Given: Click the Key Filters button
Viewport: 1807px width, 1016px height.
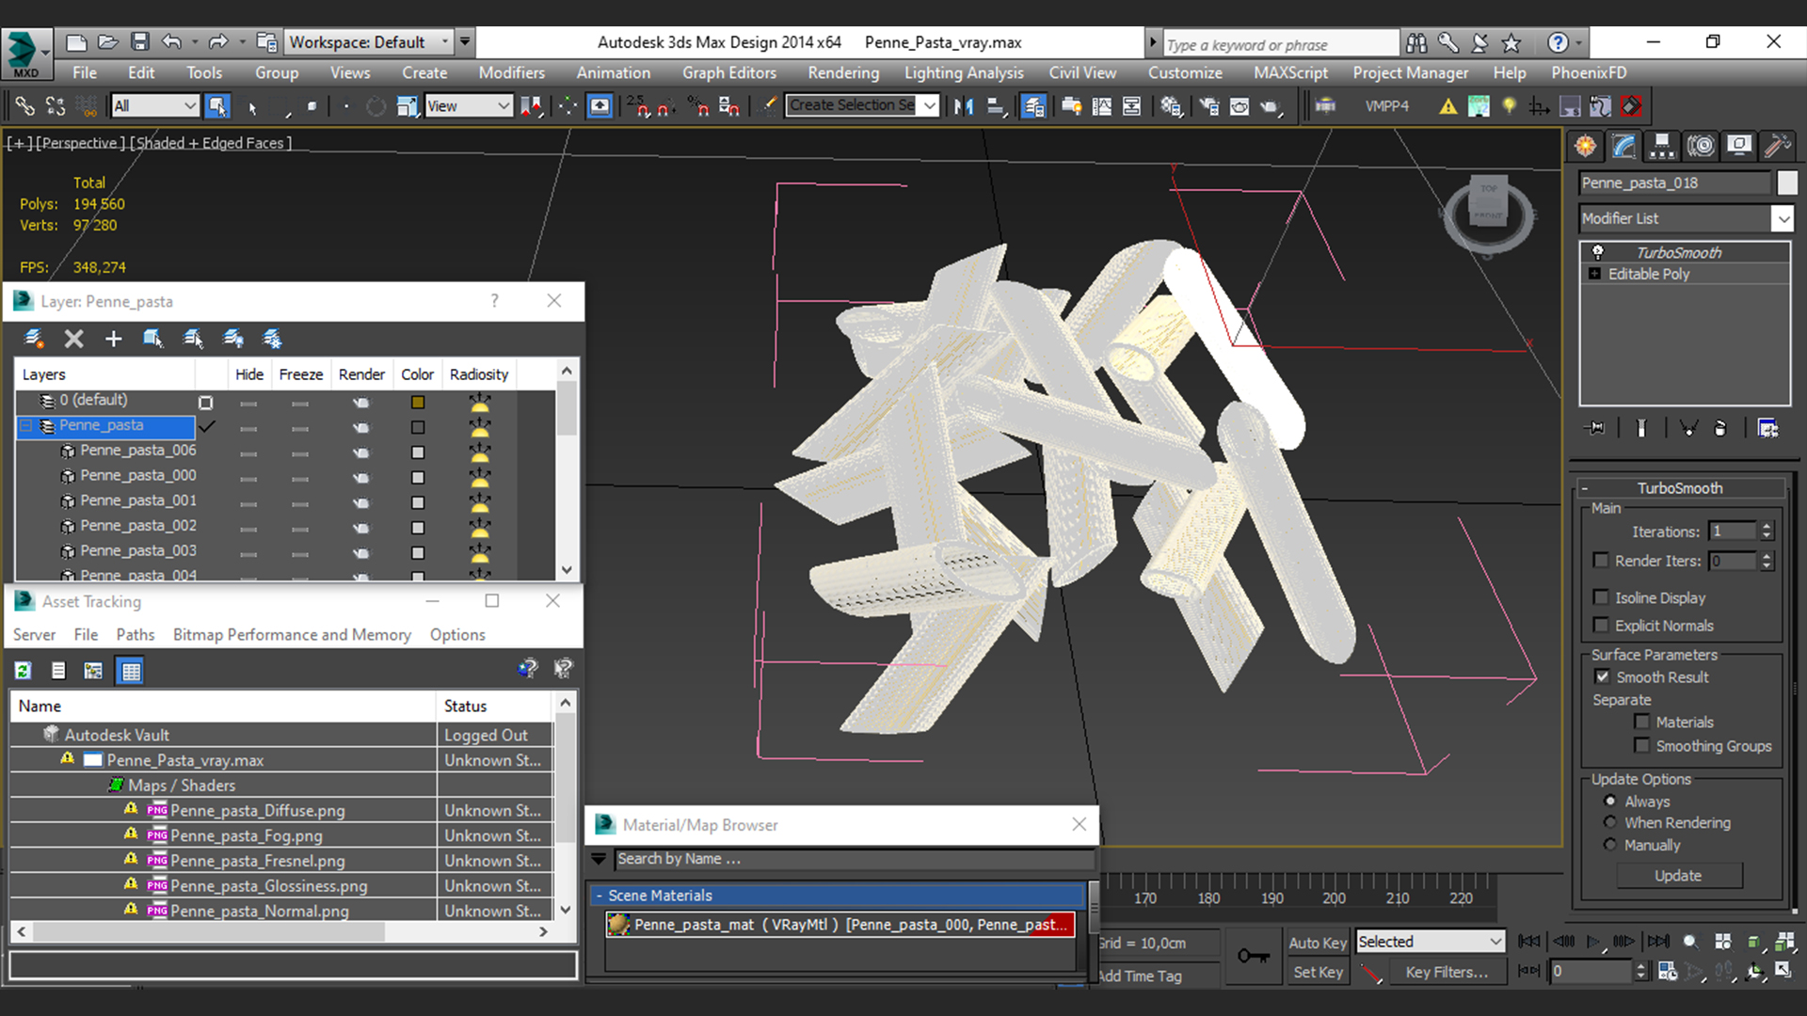Looking at the screenshot, I should (1447, 973).
